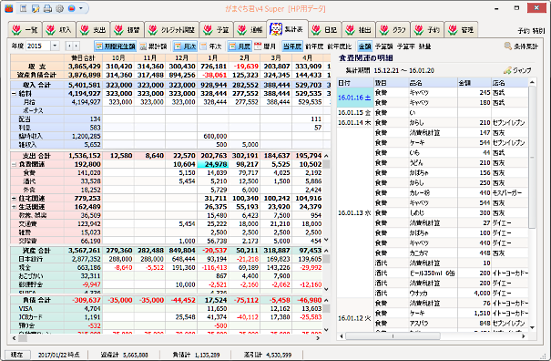Open settings with the gear icon
Viewport: 551px width, 361px height.
[59, 8]
